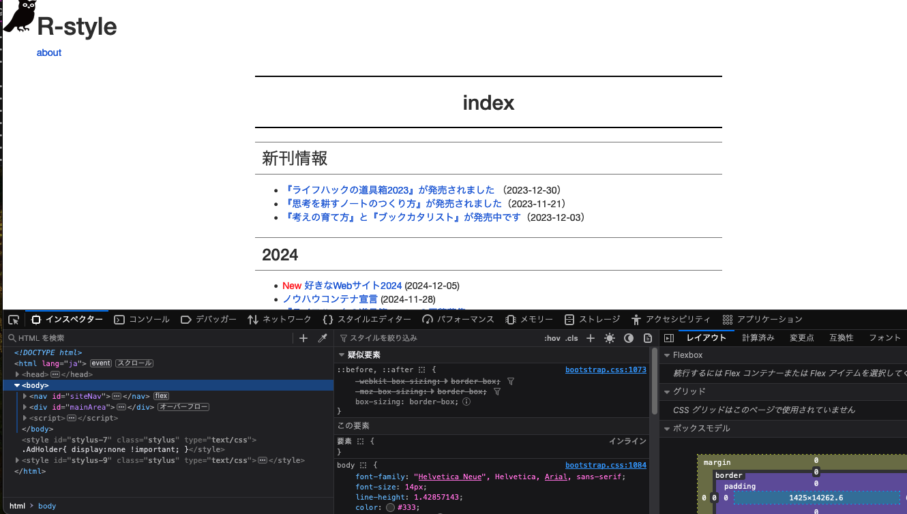
Task: Click the print media simulation page icon
Action: click(648, 338)
